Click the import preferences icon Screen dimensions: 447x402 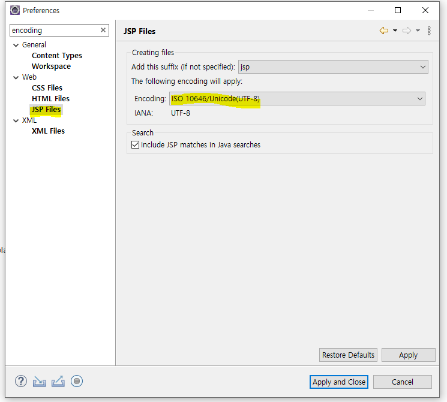click(x=40, y=382)
